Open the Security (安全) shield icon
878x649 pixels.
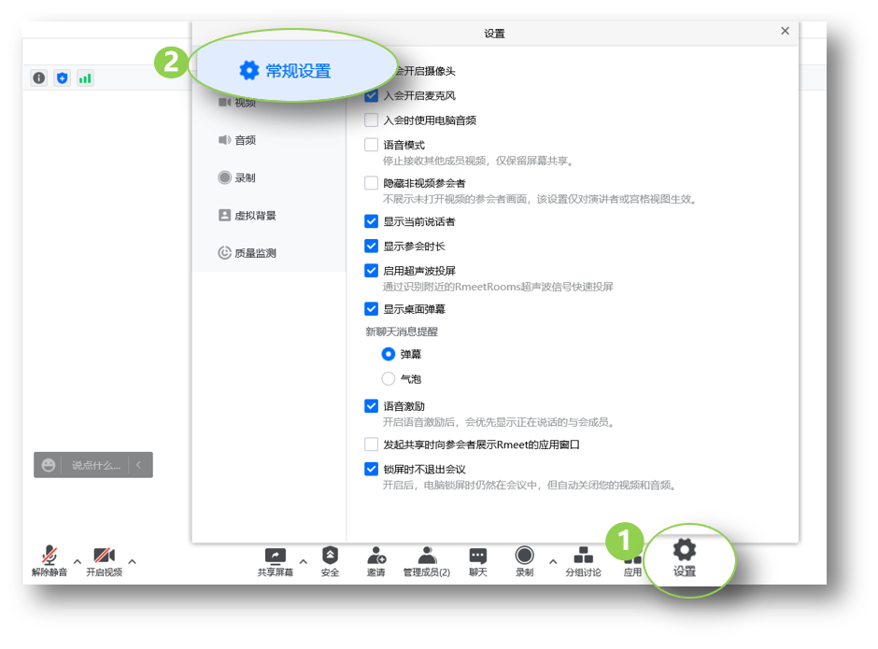pos(330,557)
